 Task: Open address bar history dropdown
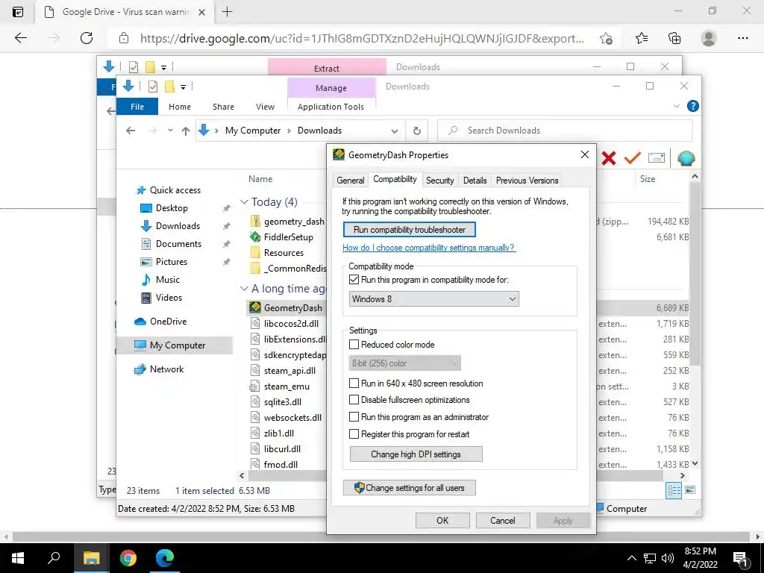395,131
